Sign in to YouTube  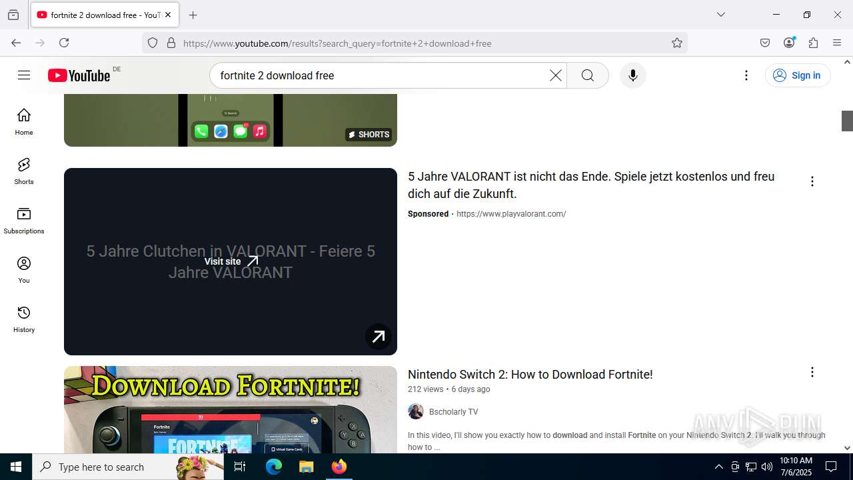point(798,75)
